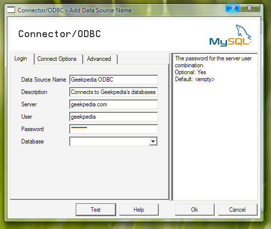
Task: Click the 'User' label
Action: pos(27,117)
